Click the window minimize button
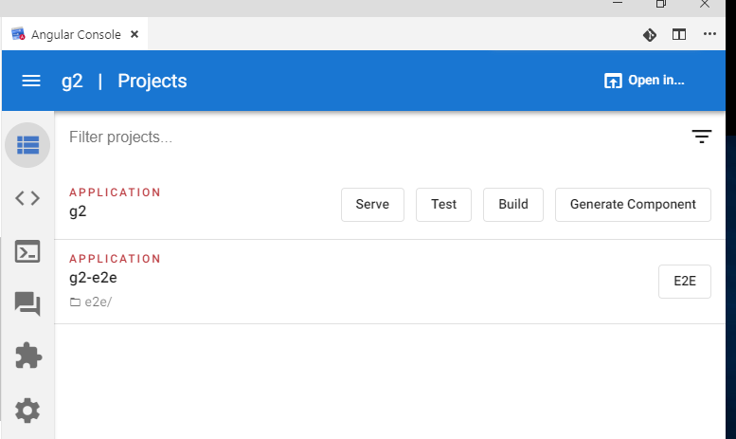This screenshot has height=439, width=736. pyautogui.click(x=618, y=3)
